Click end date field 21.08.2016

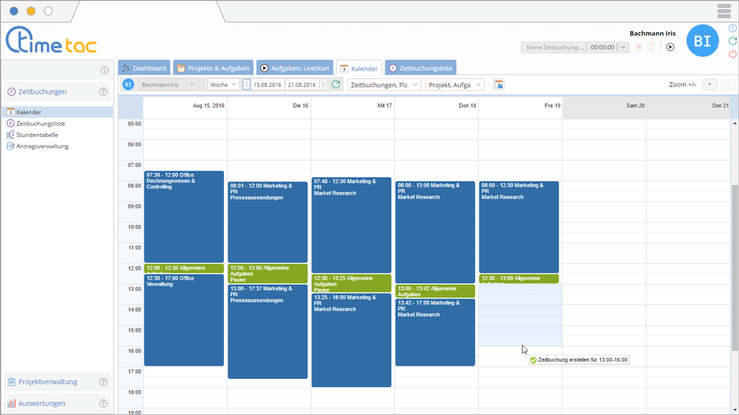(302, 84)
